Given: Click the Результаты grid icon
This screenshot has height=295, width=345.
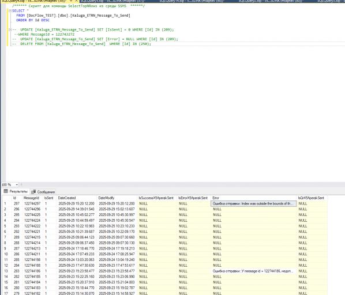Looking at the screenshot, I should pos(6,191).
